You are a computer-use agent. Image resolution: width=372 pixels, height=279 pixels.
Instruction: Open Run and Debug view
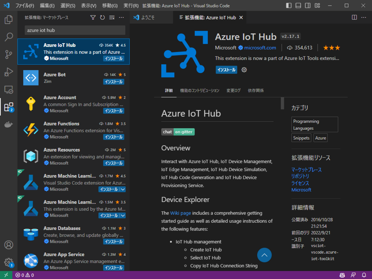(x=9, y=72)
